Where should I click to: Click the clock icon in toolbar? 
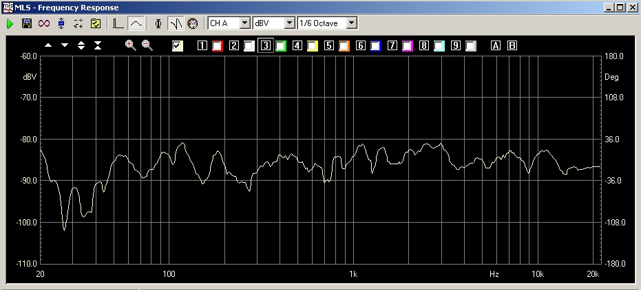[193, 23]
